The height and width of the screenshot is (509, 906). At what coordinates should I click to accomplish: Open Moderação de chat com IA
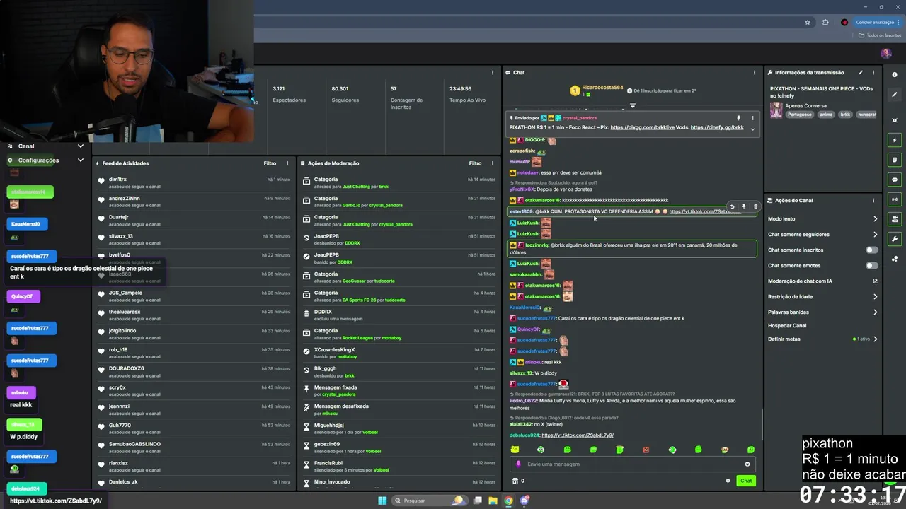click(822, 281)
